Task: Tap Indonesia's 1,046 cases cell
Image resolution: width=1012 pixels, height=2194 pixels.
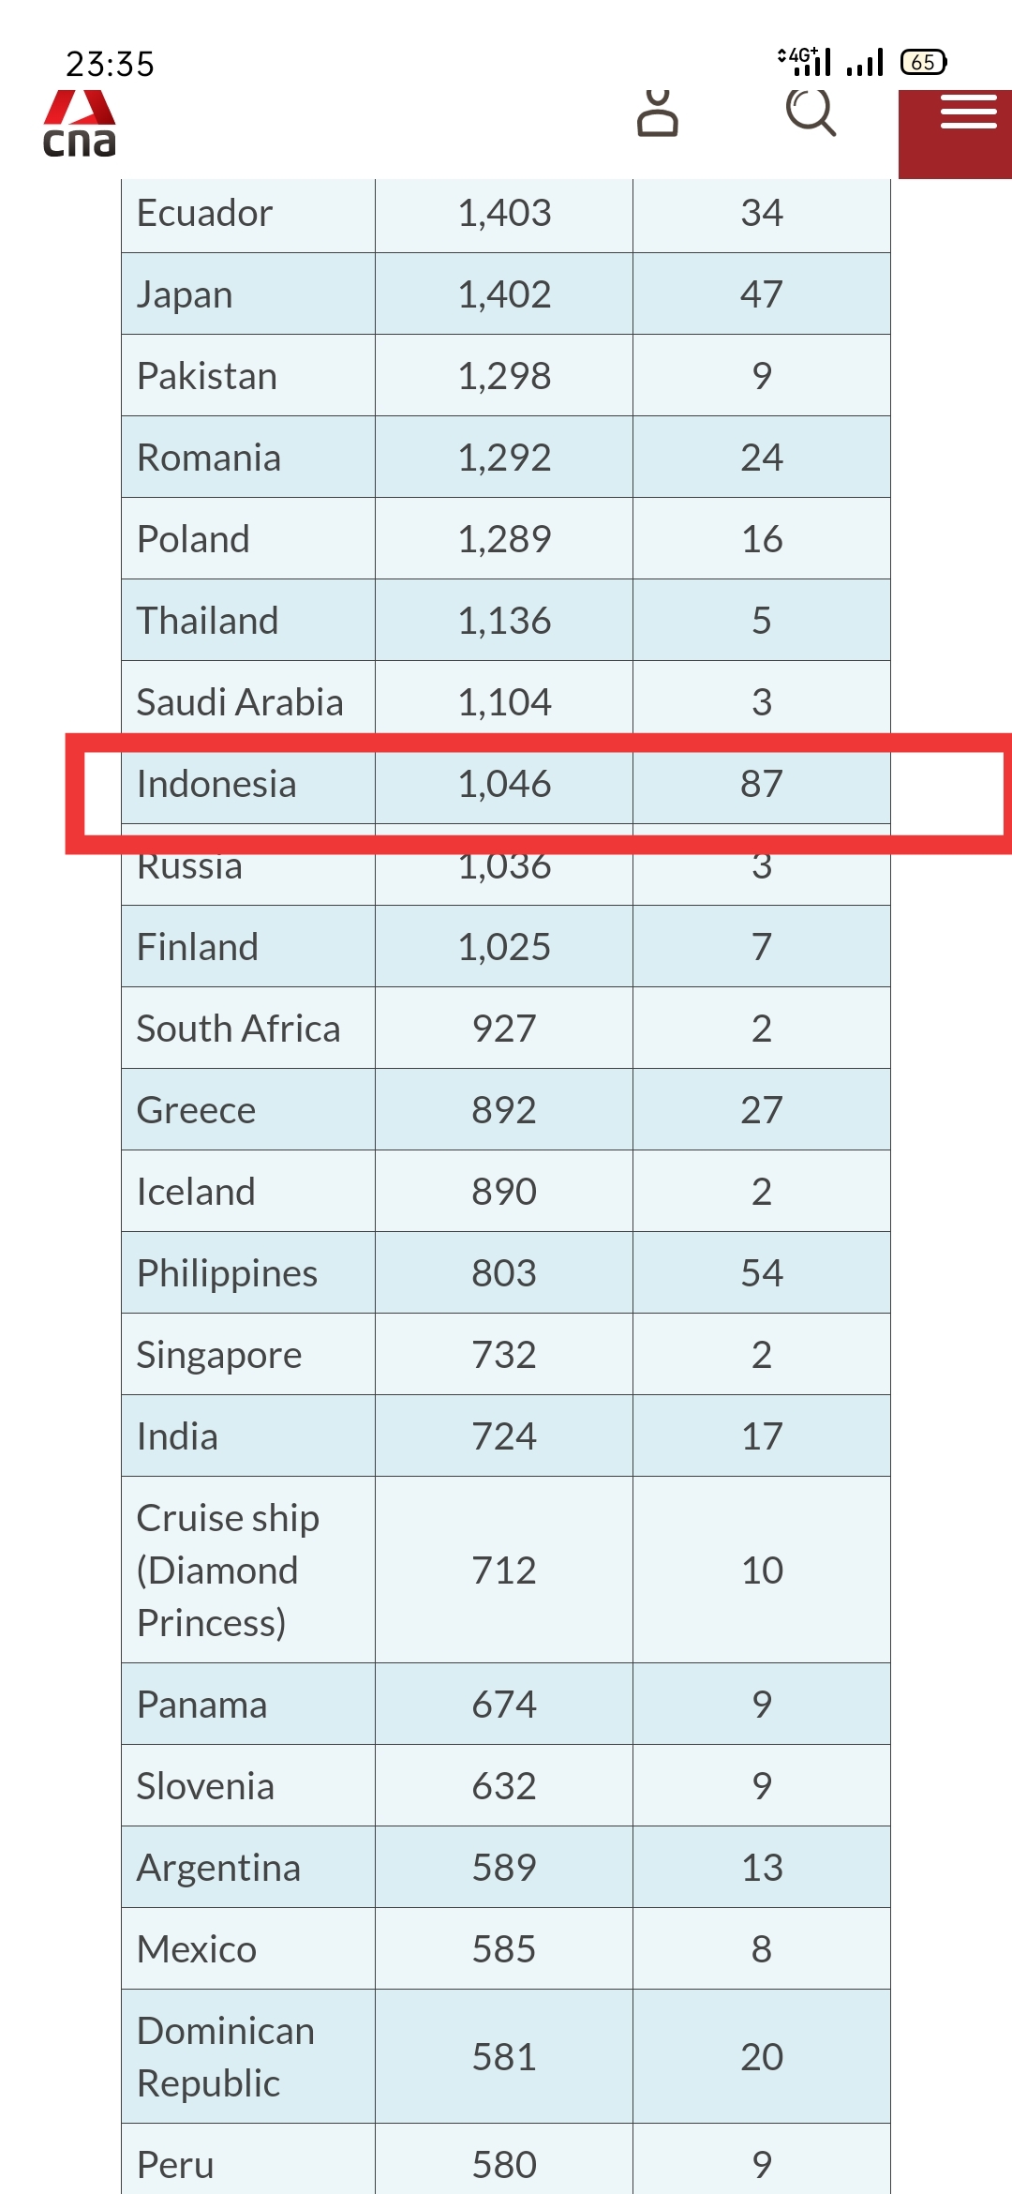Action: pos(504,784)
